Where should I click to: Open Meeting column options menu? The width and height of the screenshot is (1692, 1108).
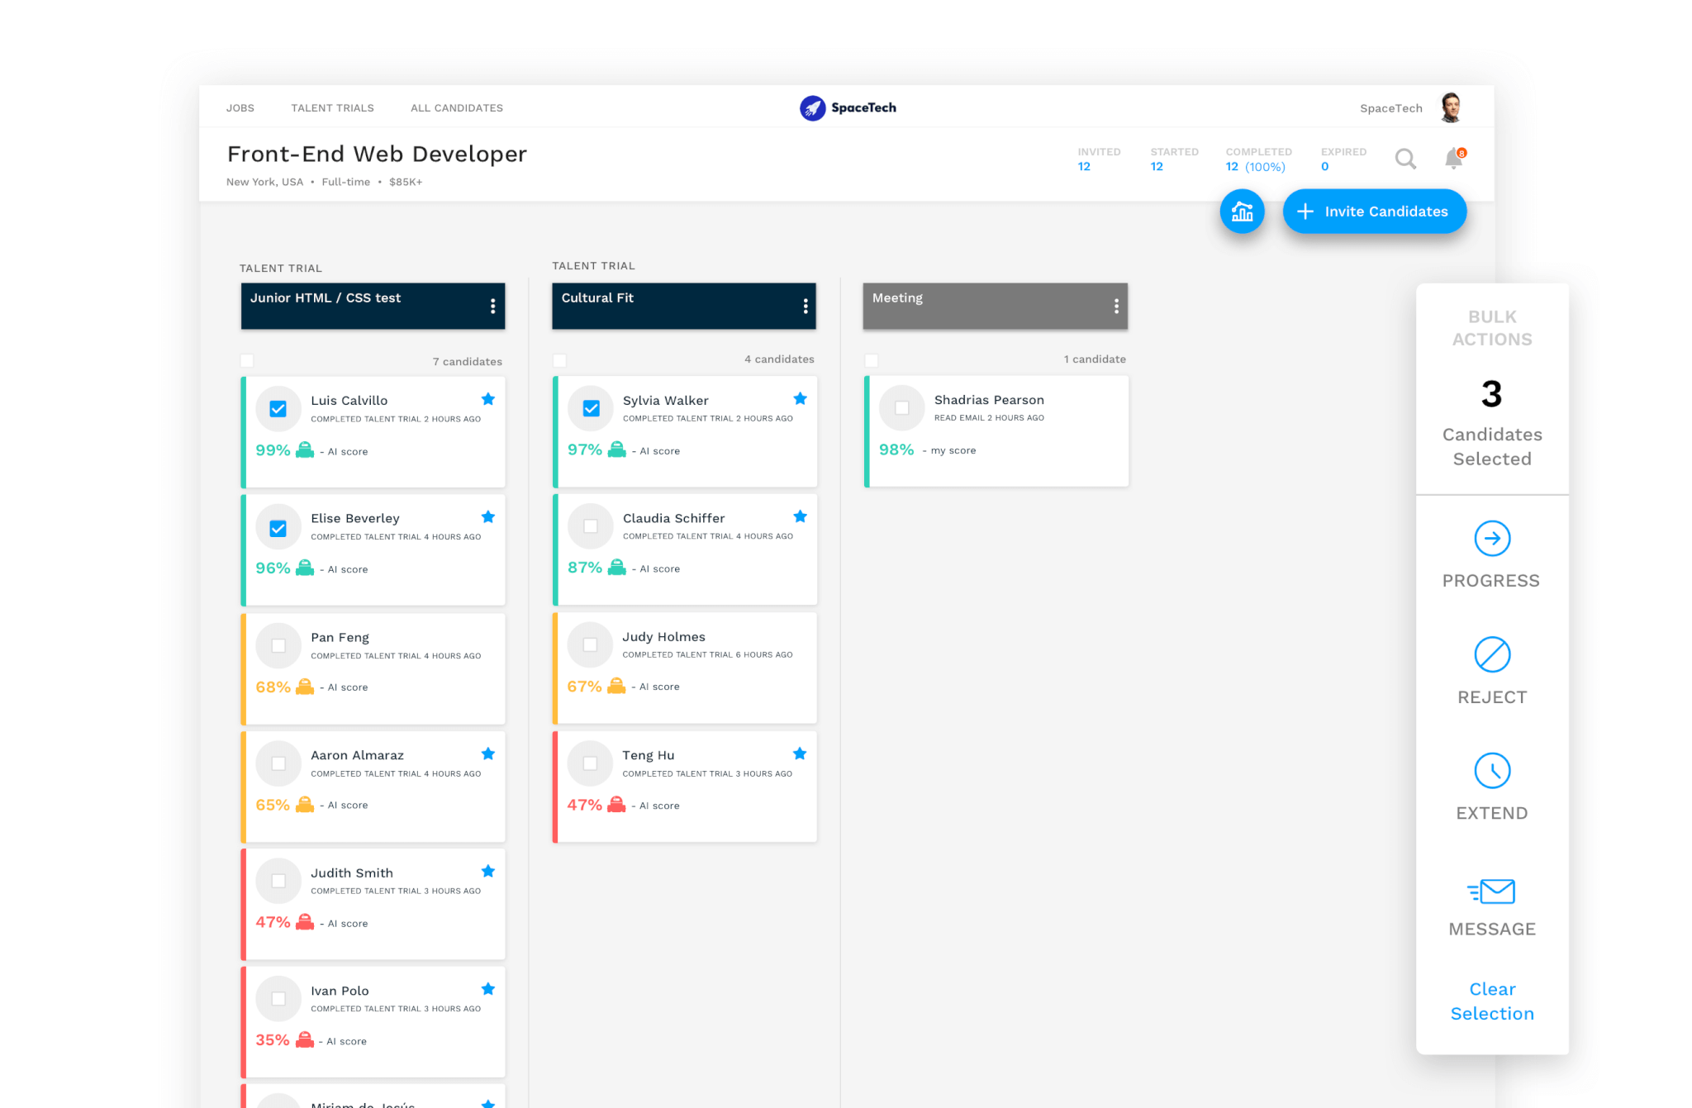click(1116, 306)
